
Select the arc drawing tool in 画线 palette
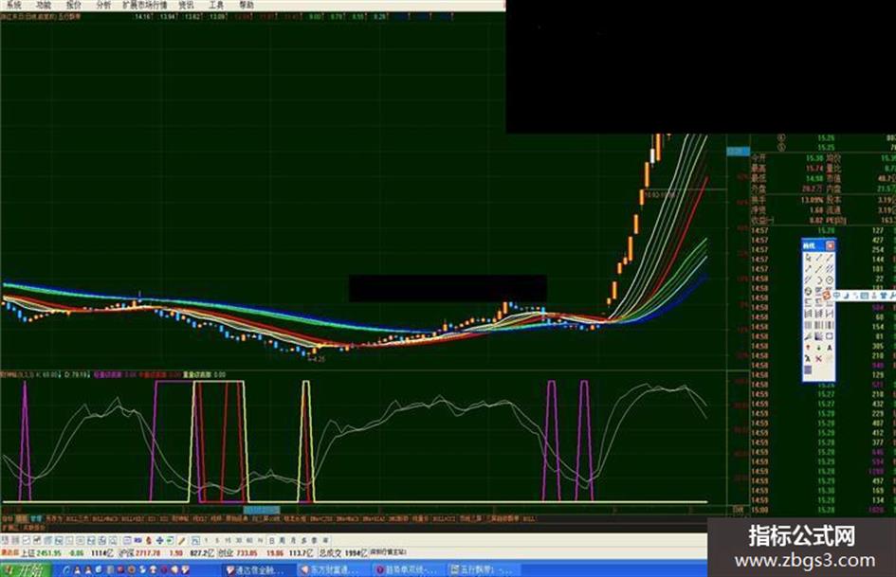click(818, 279)
